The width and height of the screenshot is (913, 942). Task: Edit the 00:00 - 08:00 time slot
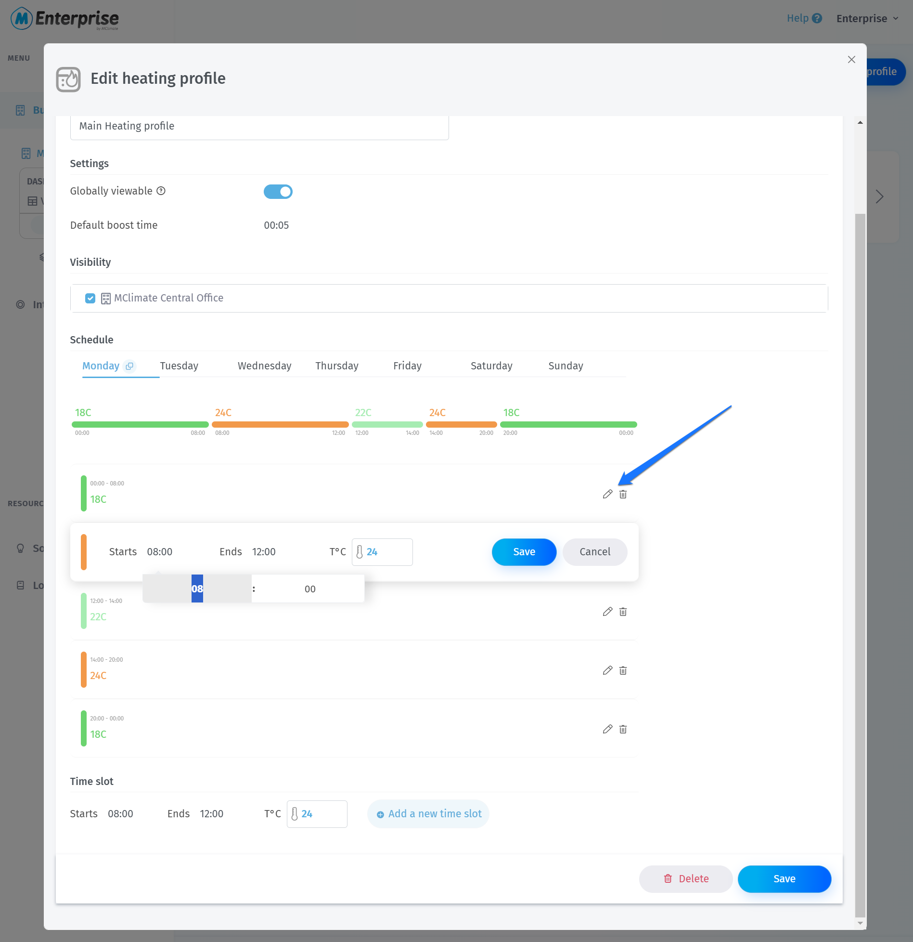[607, 494]
